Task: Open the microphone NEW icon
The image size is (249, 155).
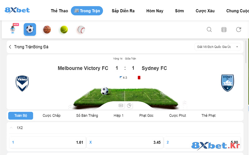Action: click(13, 29)
